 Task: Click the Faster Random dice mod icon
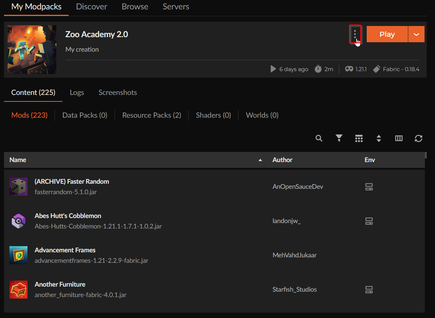pos(18,187)
